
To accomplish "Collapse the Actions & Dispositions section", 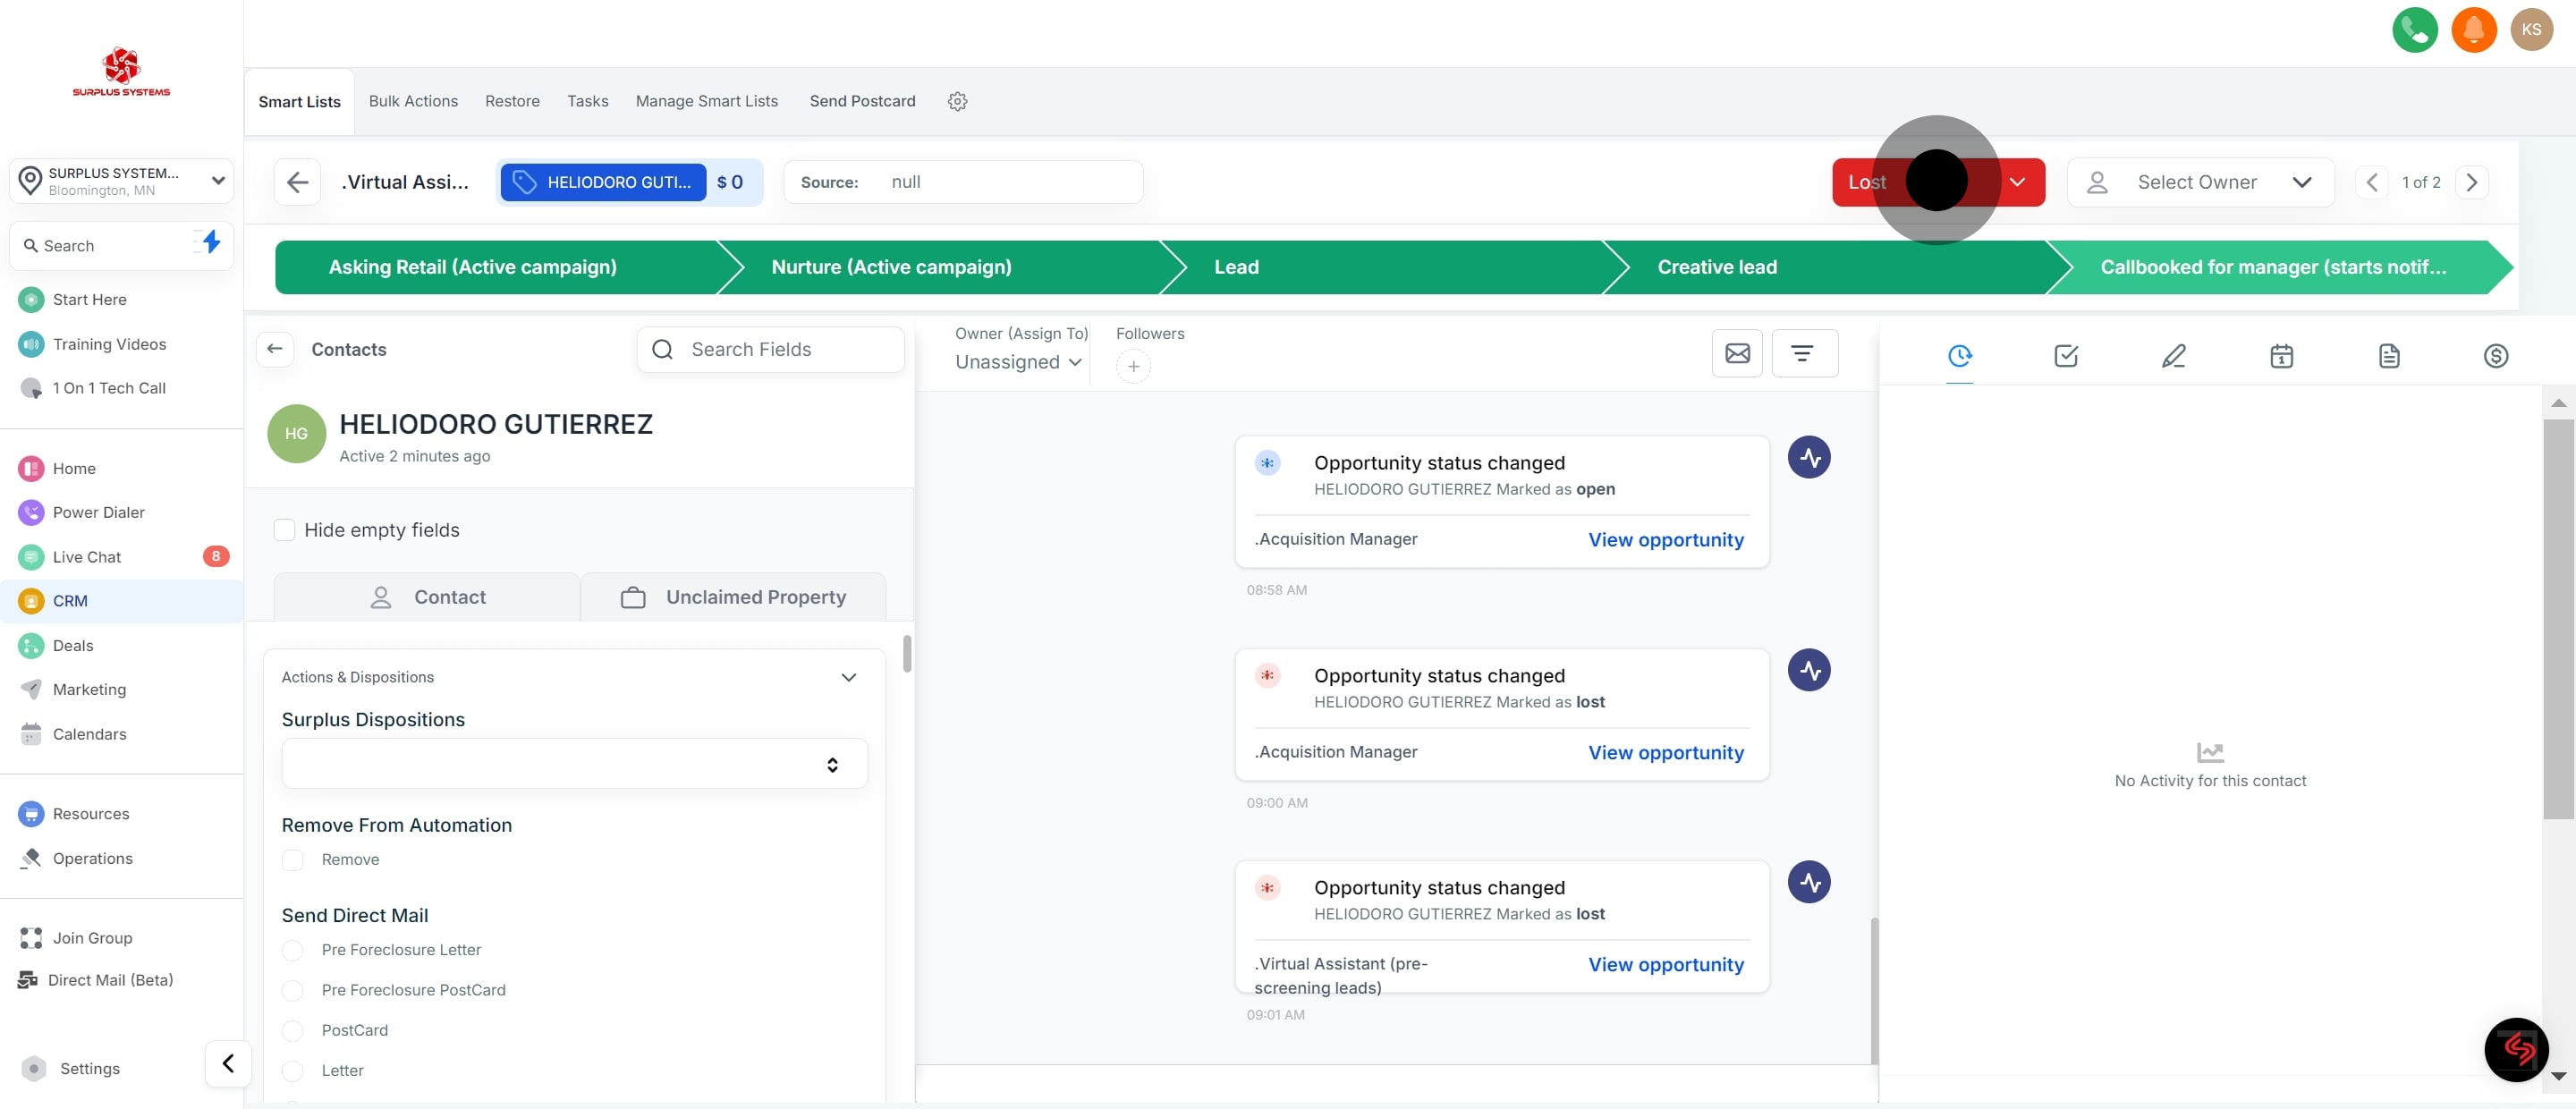I will [x=848, y=677].
